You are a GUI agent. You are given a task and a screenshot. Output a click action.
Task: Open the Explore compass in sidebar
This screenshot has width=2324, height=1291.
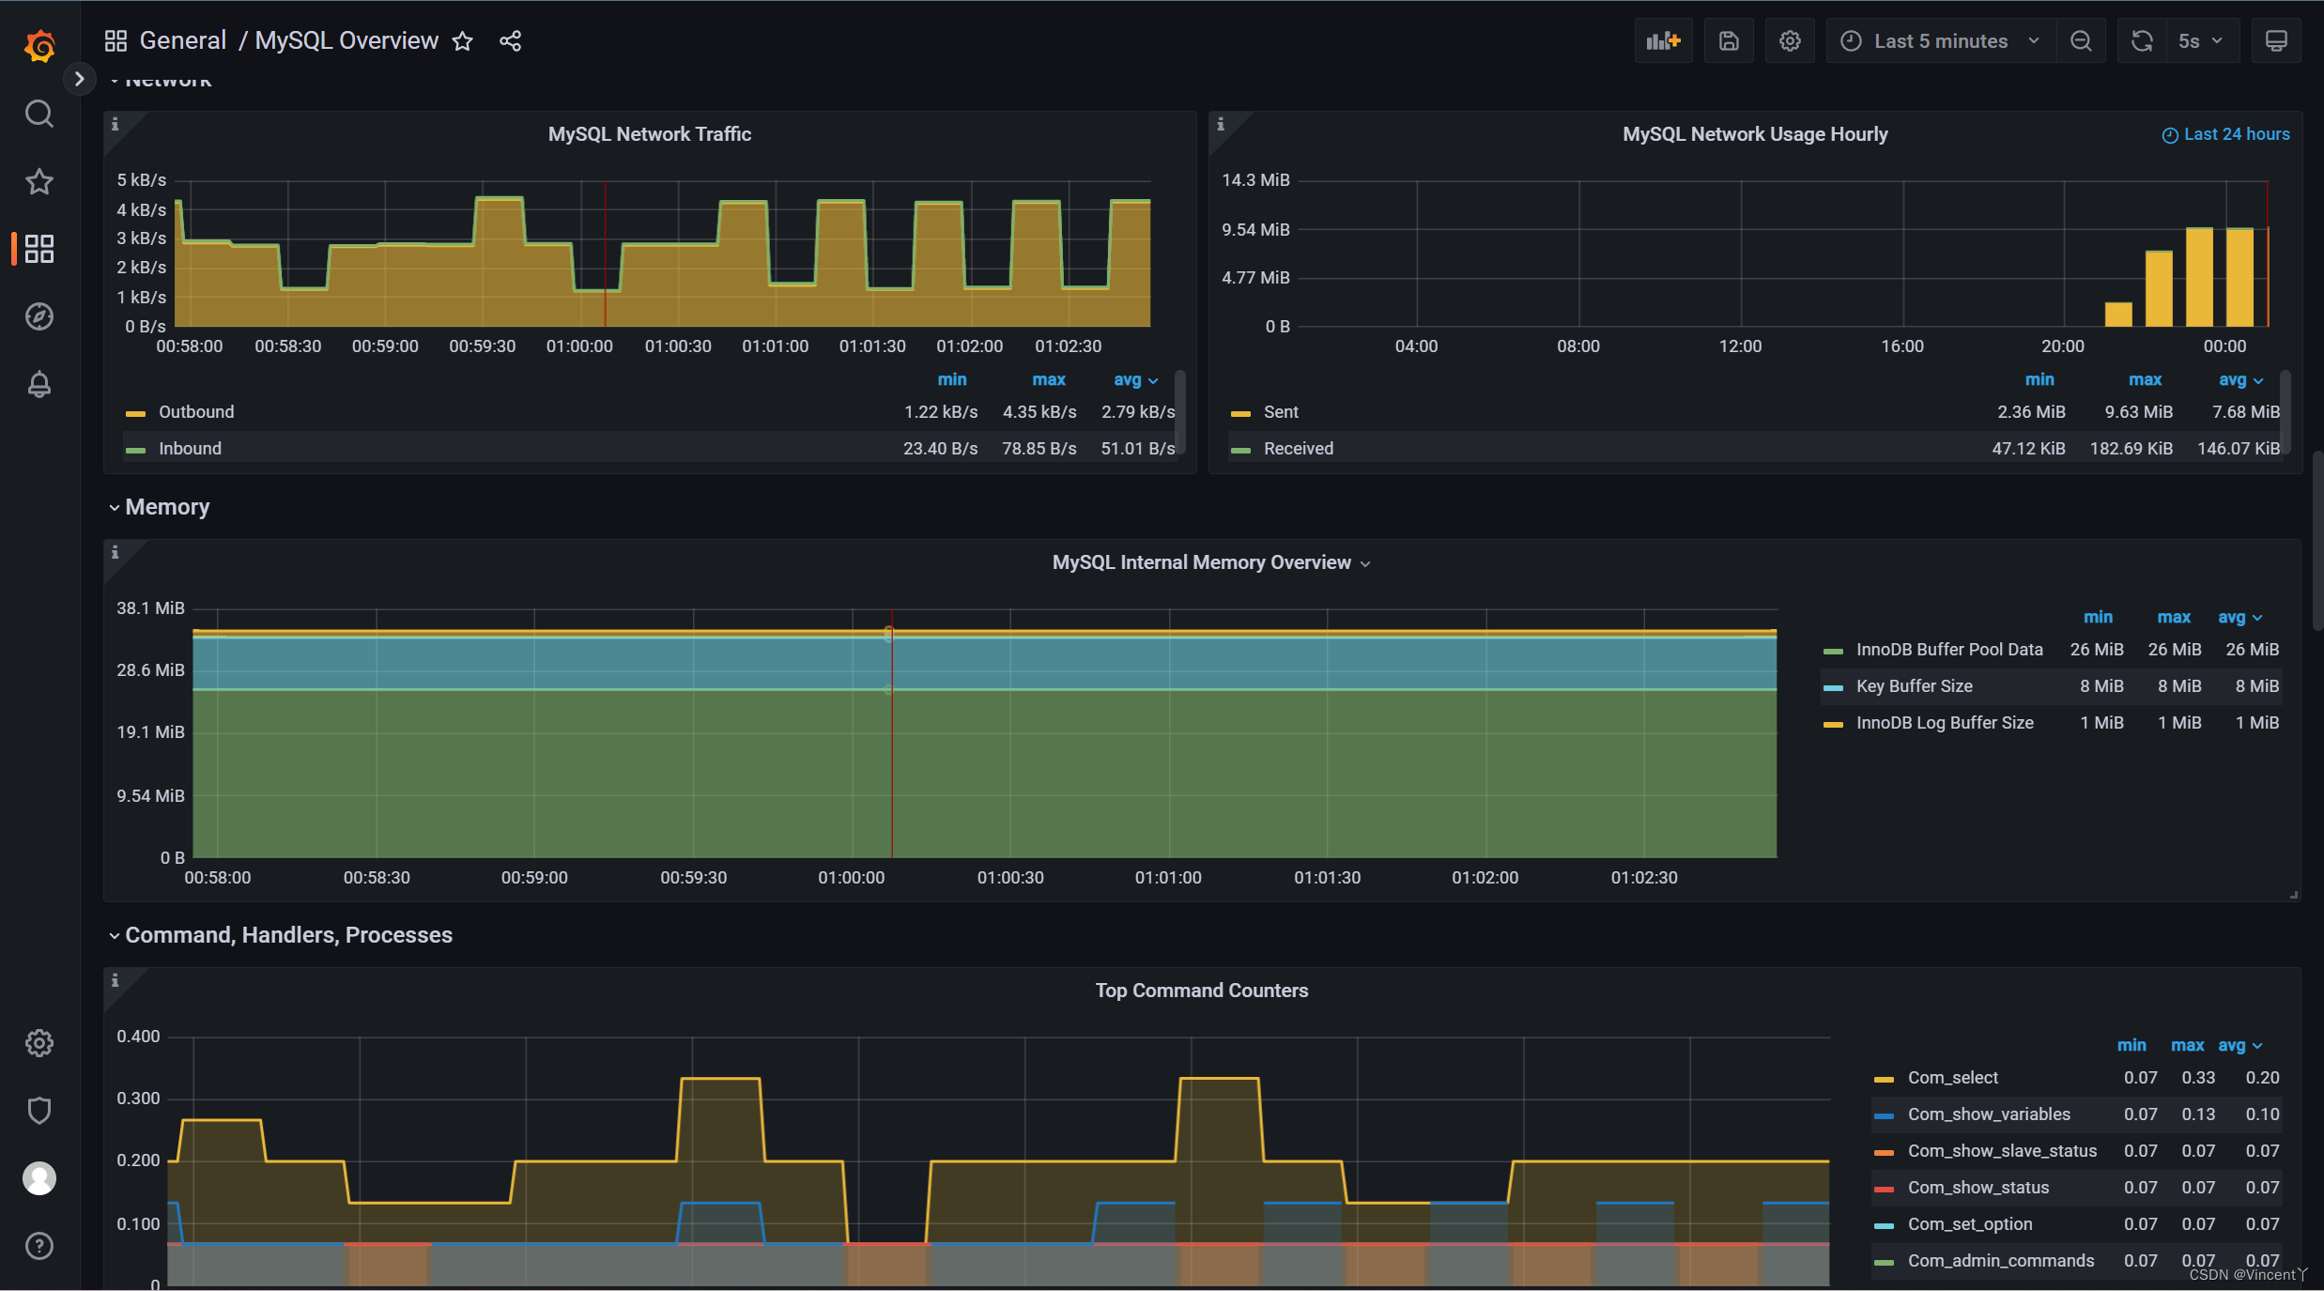[x=38, y=316]
